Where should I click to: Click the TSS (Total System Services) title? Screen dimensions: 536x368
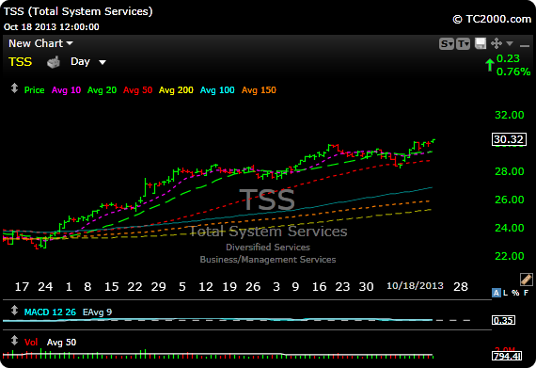click(x=78, y=11)
